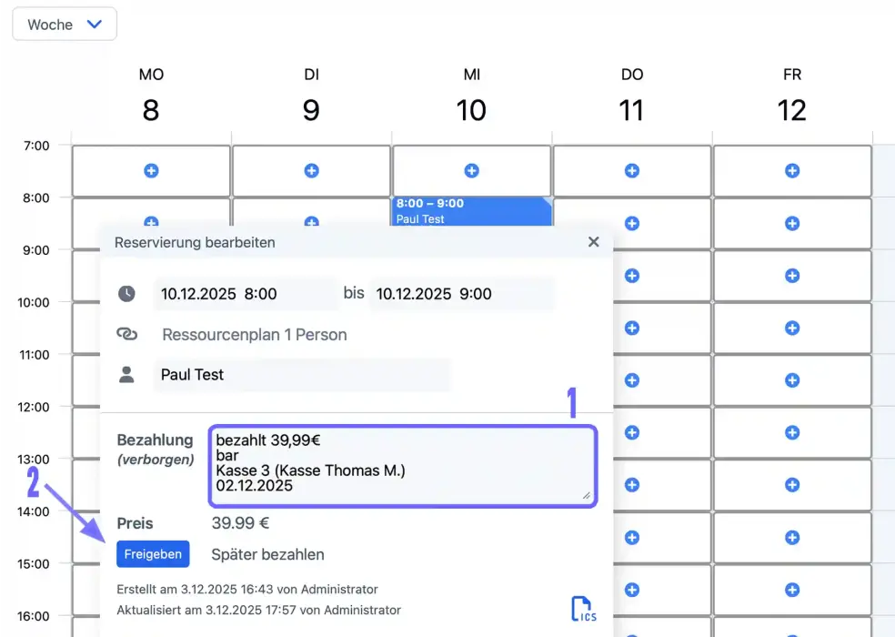
Task: Download the ICS calendar file
Action: pos(583,609)
